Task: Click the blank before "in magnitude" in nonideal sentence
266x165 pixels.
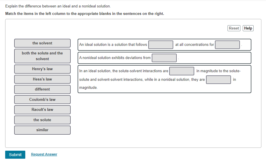Action: 218,80
